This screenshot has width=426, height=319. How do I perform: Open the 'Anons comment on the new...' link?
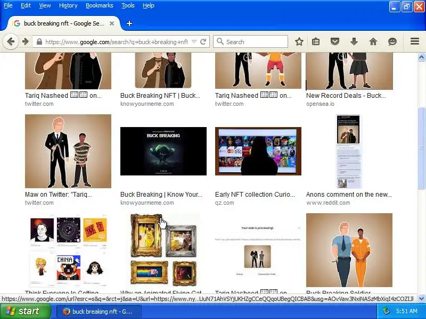(x=349, y=195)
